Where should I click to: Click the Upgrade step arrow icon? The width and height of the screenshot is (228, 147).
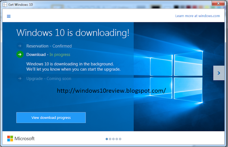pos(20,78)
